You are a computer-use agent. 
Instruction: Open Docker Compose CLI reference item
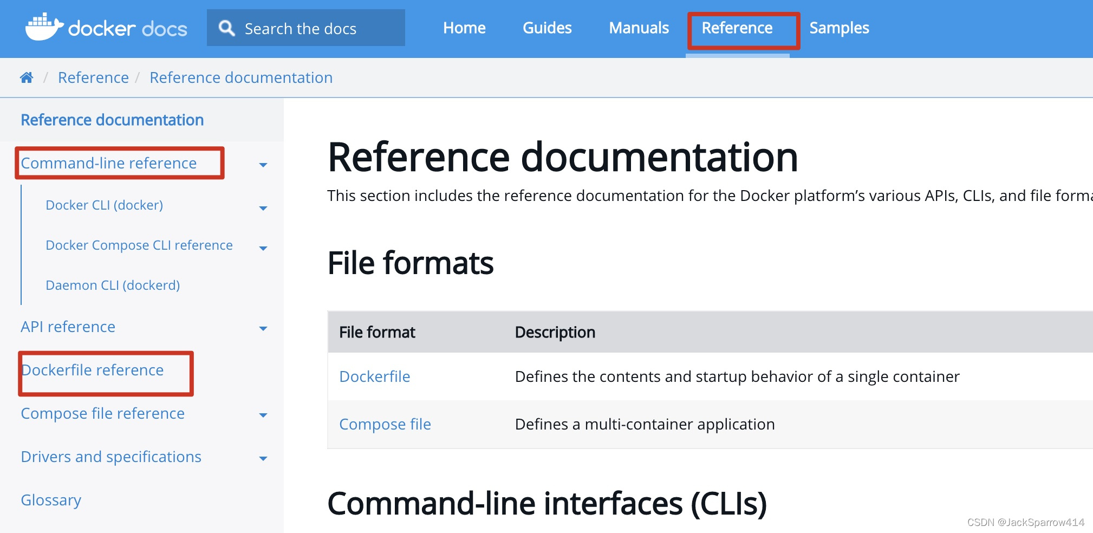[x=139, y=245]
